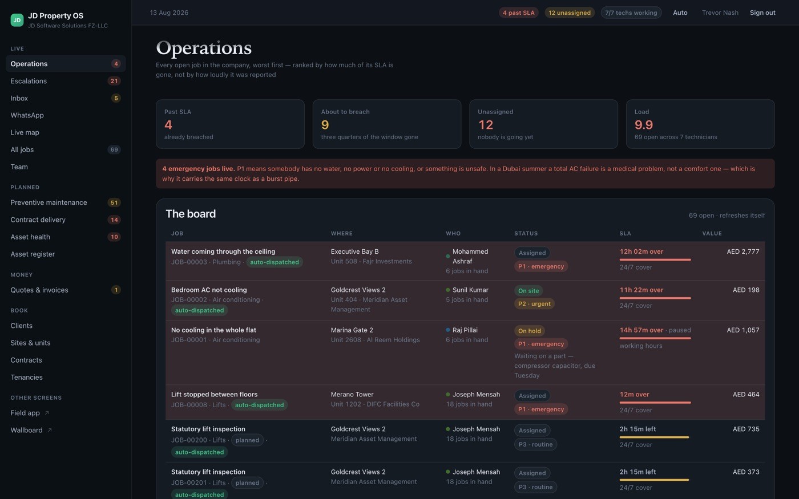Go to Contract delivery
Viewport: 799px width, 499px height.
66,220
